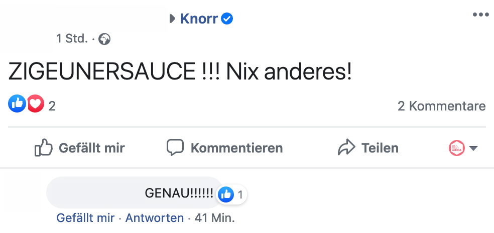Click the blue verified badge beside Knorr

[x=227, y=19]
